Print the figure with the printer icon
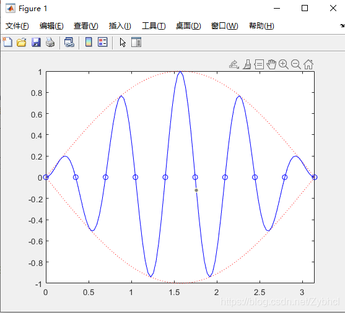 (x=50, y=42)
